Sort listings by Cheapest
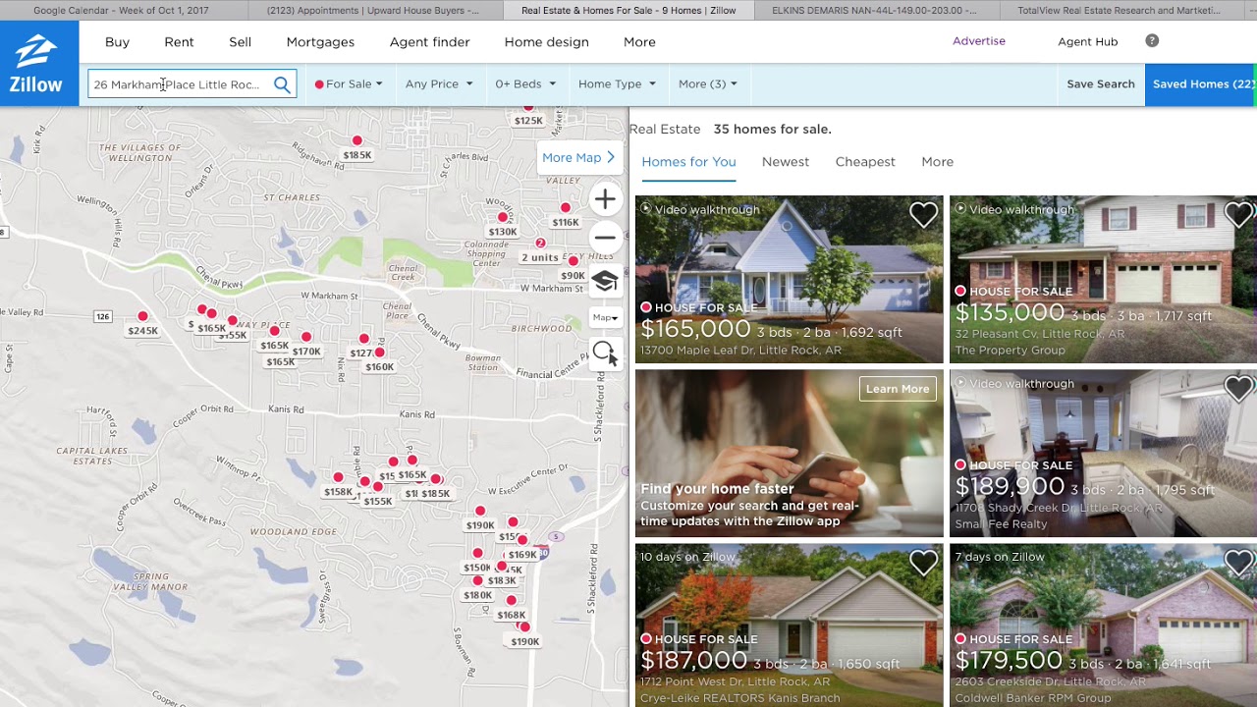This screenshot has height=707, width=1257. [x=865, y=162]
